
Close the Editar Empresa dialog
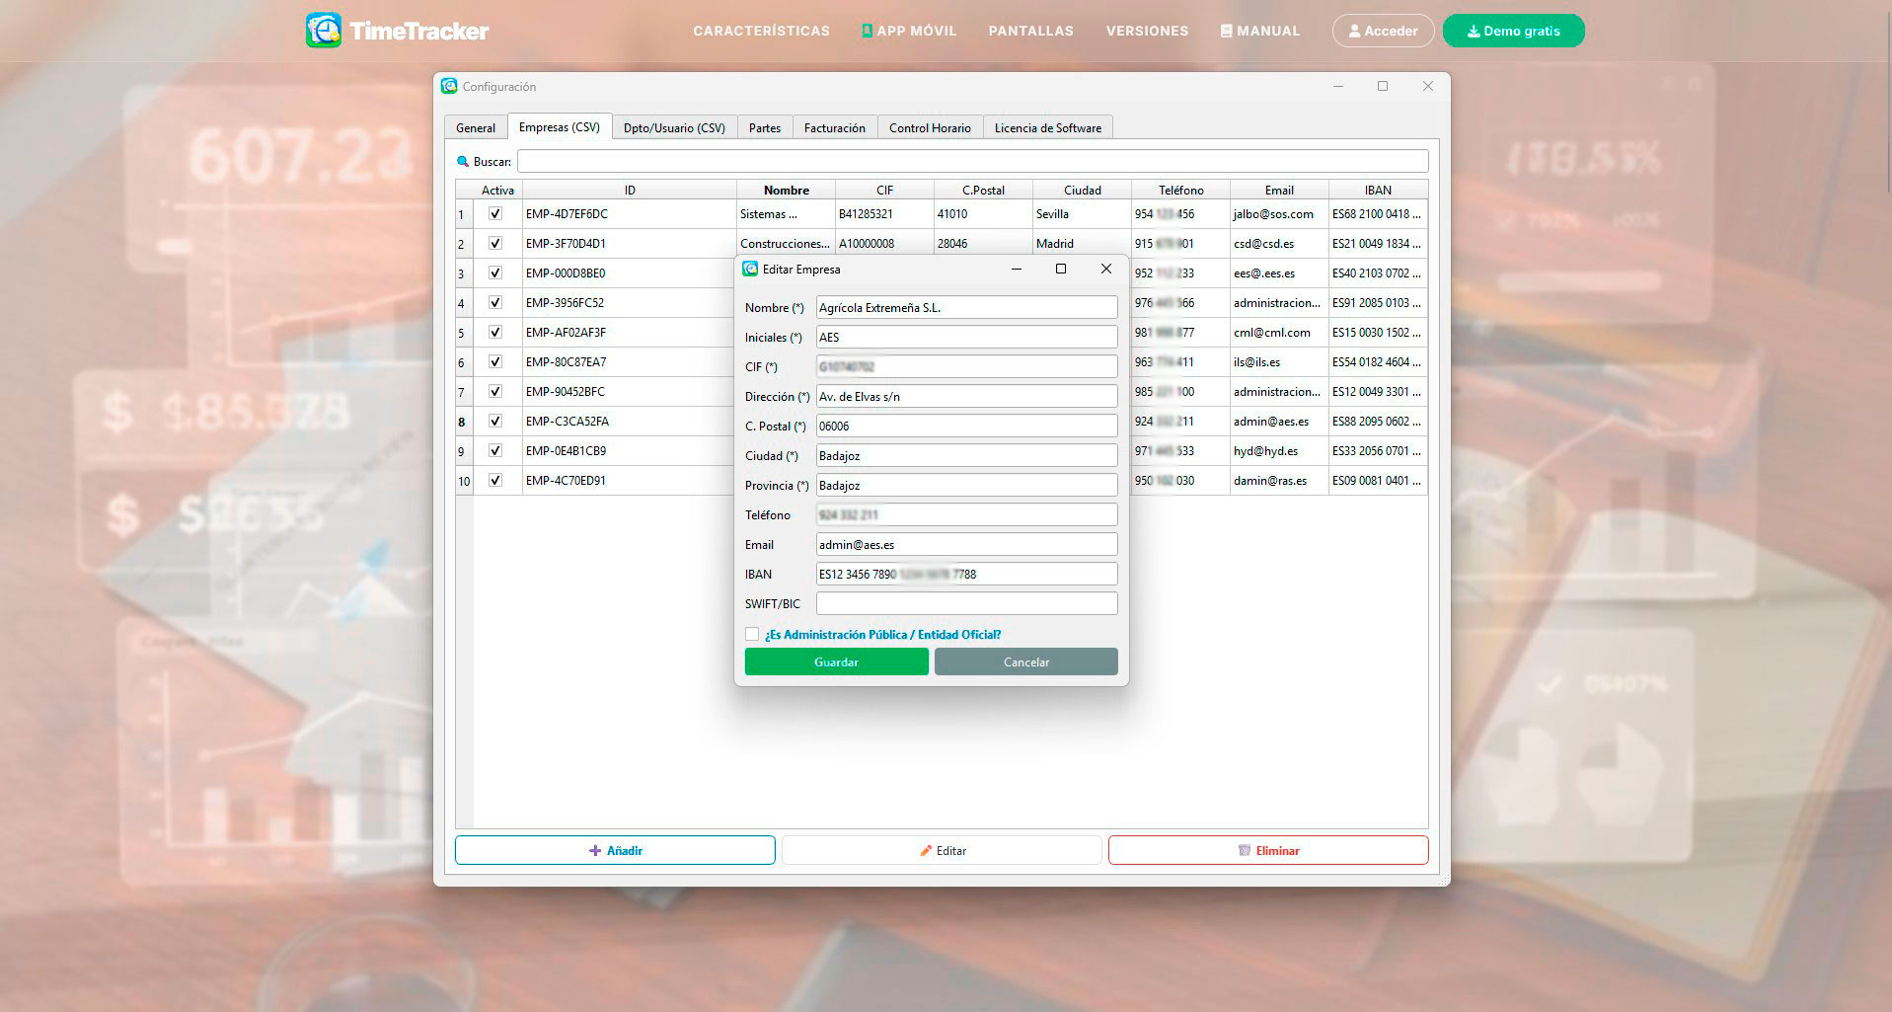pos(1106,269)
